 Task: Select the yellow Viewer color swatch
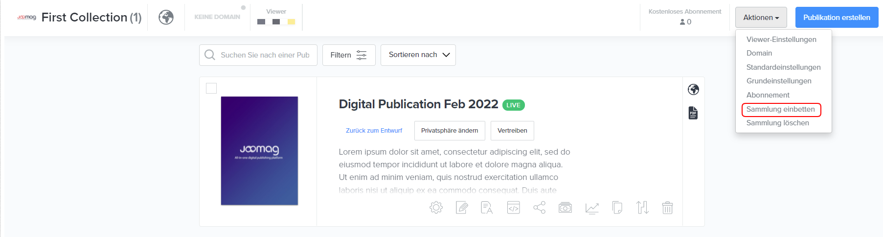coord(291,22)
